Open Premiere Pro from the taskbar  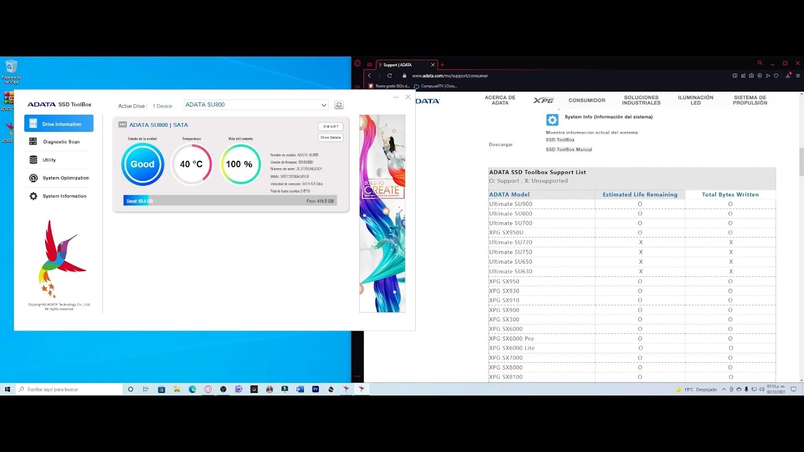point(315,389)
